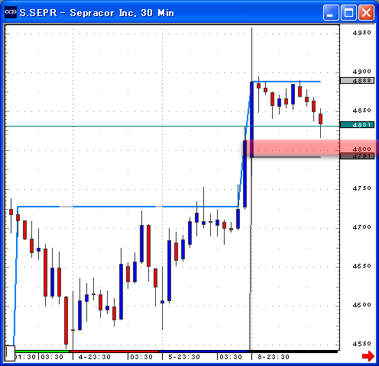Click the 01:30 time axis label
This screenshot has width=379, height=366.
click(25, 357)
